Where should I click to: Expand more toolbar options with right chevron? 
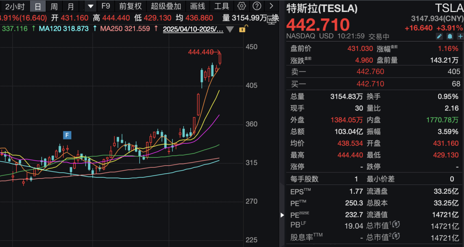pyautogui.click(x=272, y=6)
